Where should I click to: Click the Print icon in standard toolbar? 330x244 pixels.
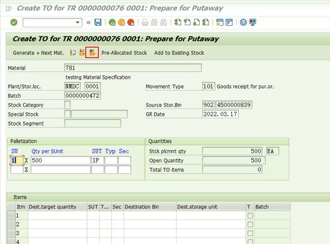tap(145, 22)
